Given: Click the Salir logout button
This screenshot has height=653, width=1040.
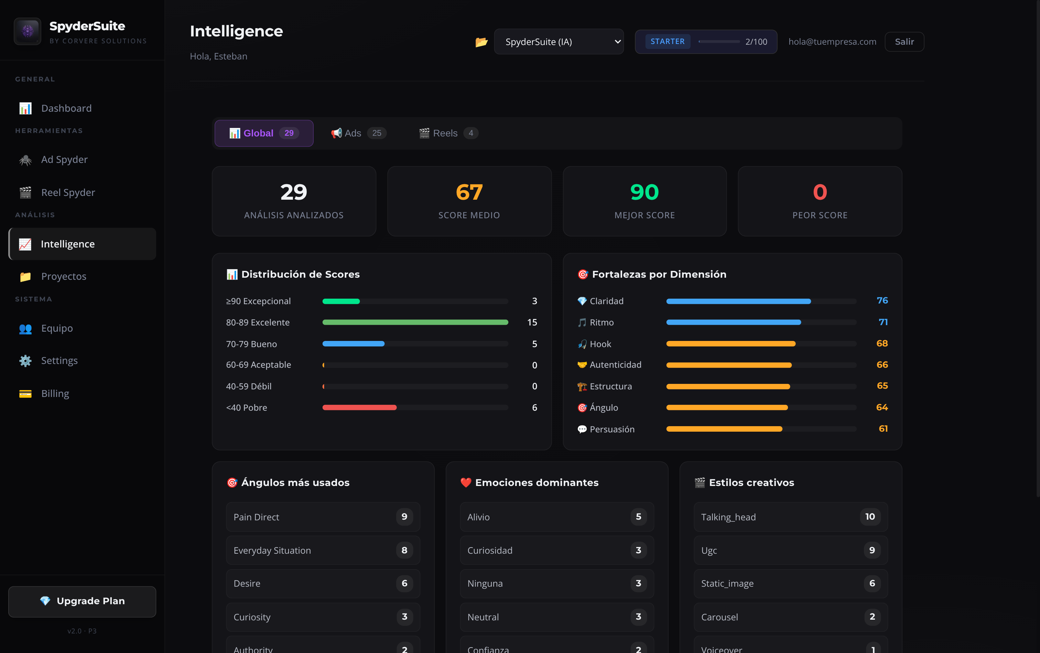Looking at the screenshot, I should 904,42.
